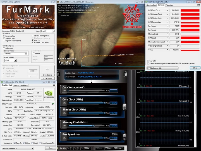Select the Benchmarking run mode radio
Viewport: 201px width, 151px height.
[4, 36]
